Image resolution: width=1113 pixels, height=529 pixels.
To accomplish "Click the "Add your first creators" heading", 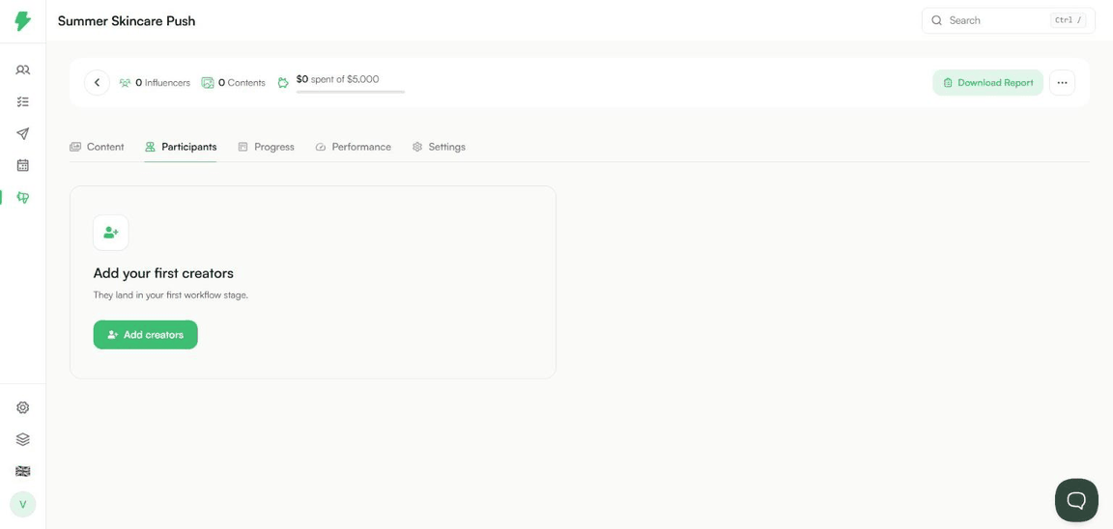I will 163,273.
